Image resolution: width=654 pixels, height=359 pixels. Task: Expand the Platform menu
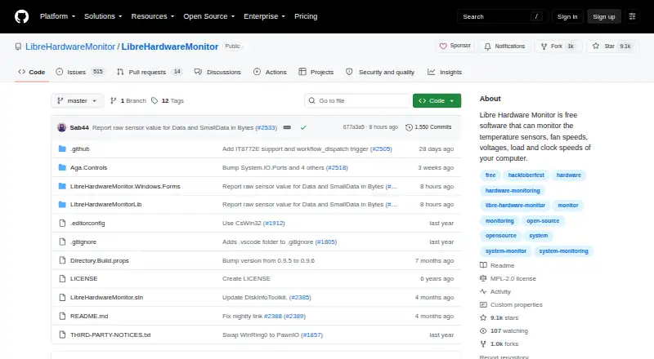pyautogui.click(x=57, y=16)
